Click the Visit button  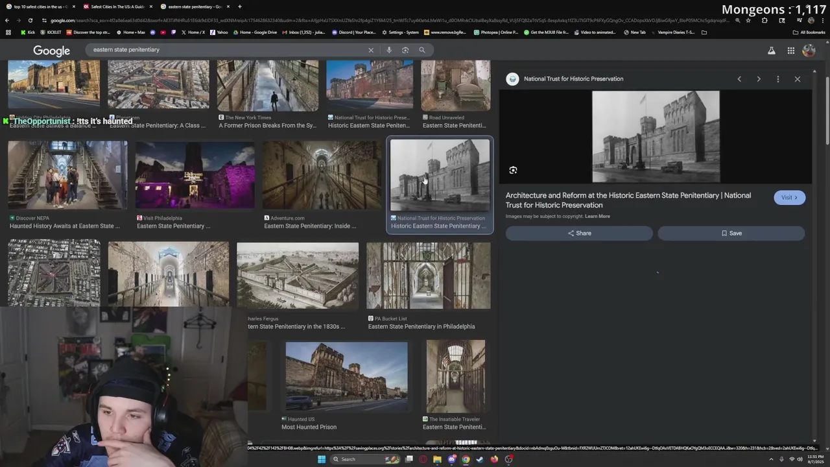click(789, 198)
